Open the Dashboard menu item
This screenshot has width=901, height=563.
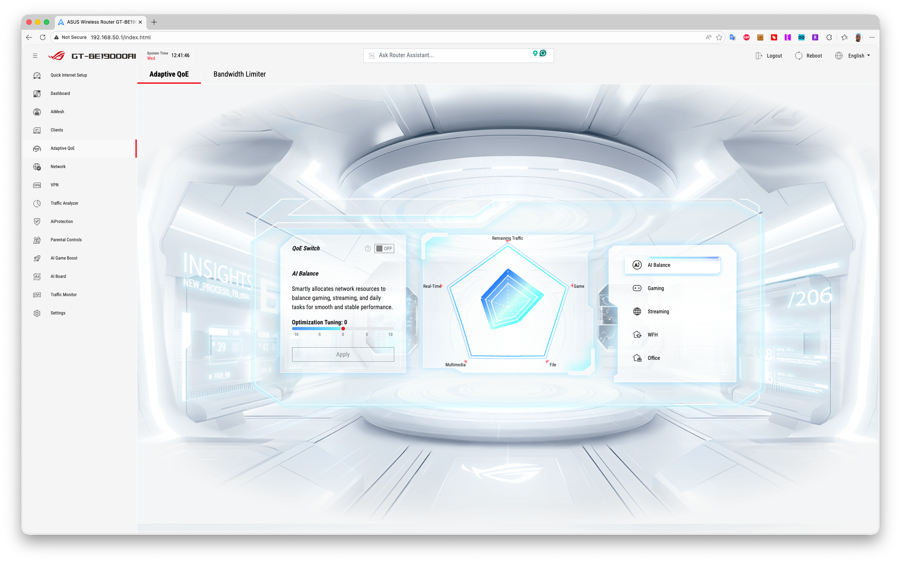pos(60,93)
